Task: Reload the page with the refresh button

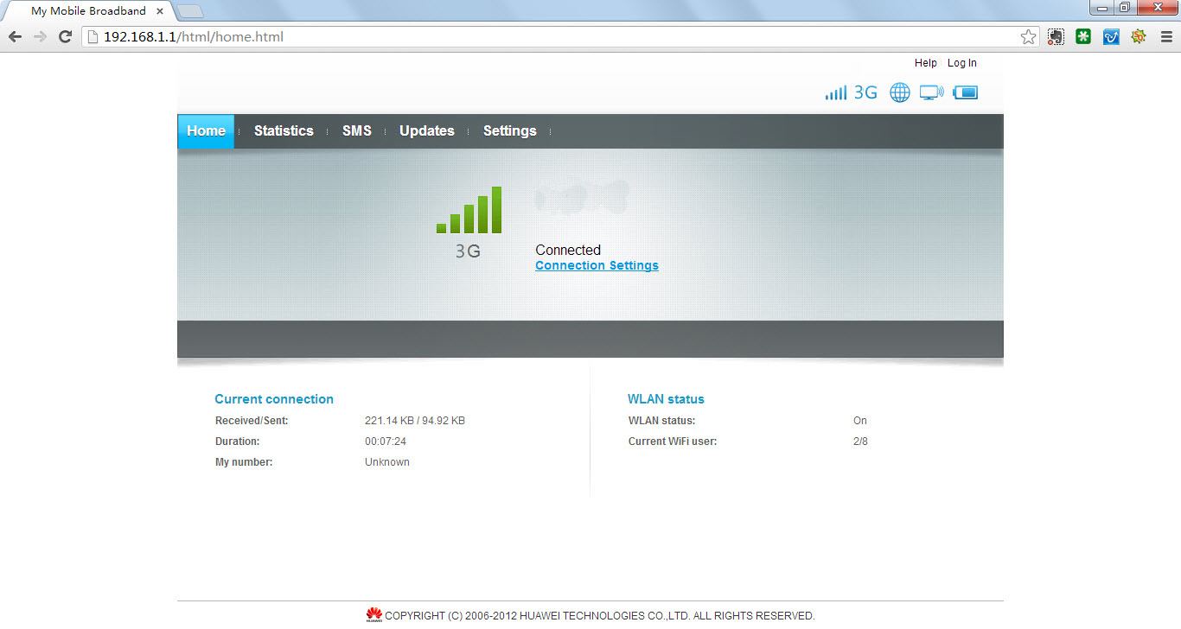Action: tap(65, 37)
